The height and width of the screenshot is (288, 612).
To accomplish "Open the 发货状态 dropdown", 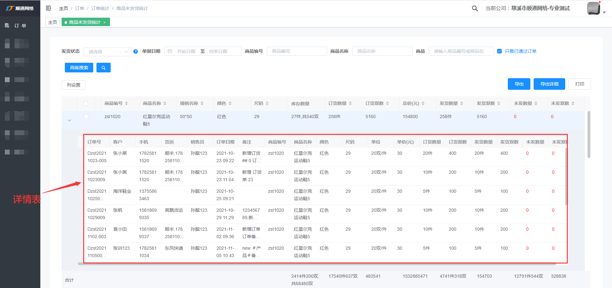I will tap(107, 51).
